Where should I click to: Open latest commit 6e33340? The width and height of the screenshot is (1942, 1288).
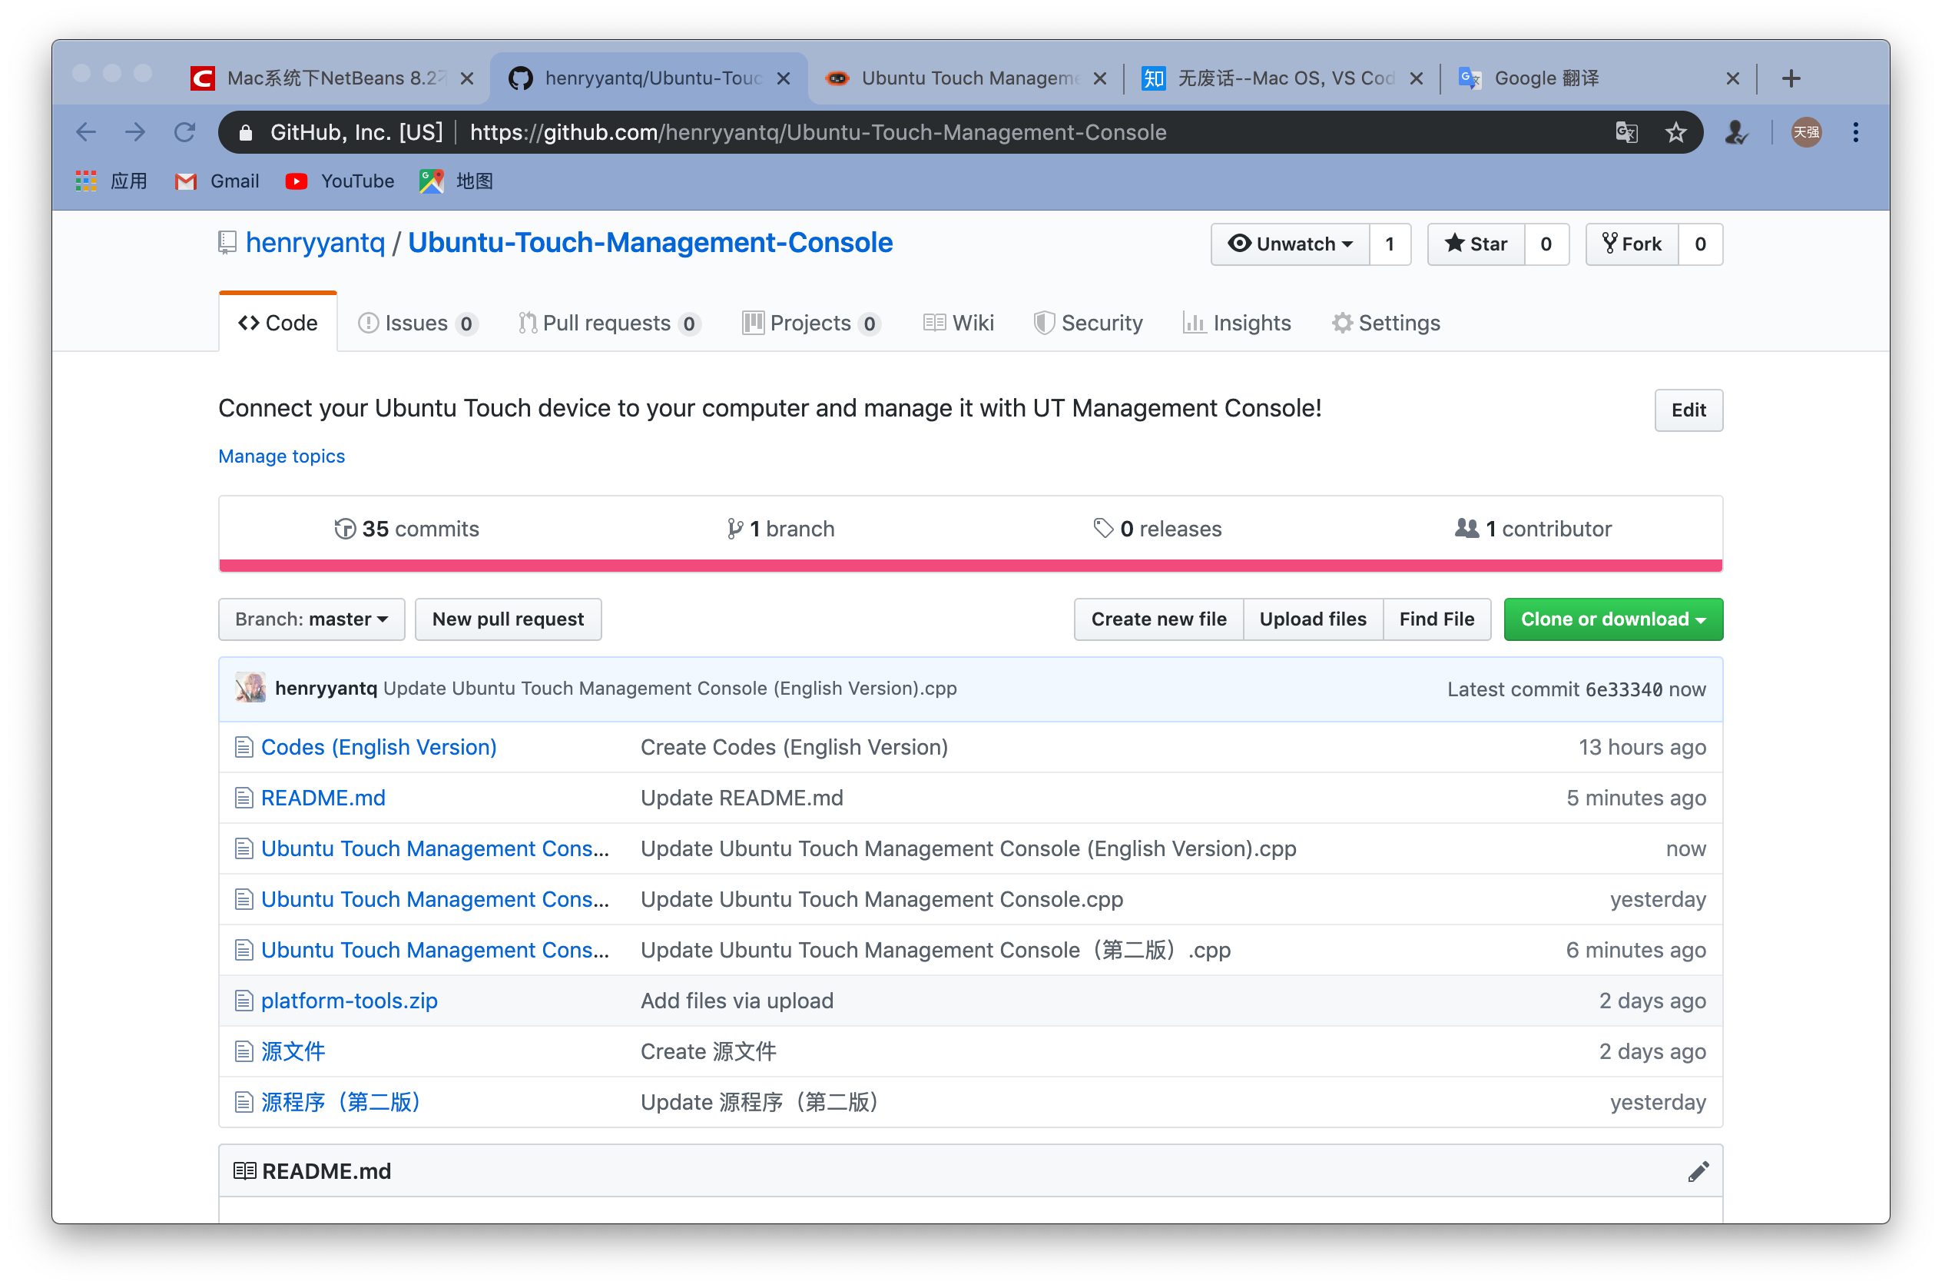(1622, 689)
